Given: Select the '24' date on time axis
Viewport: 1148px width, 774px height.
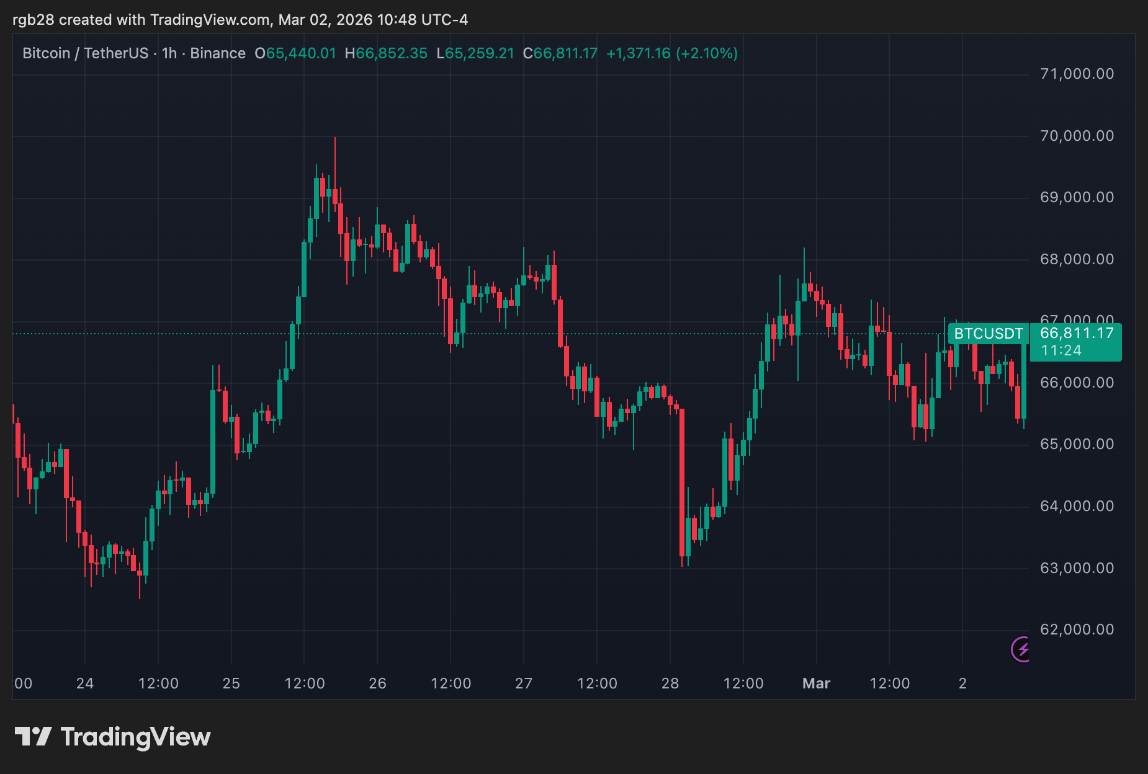Looking at the screenshot, I should point(85,683).
